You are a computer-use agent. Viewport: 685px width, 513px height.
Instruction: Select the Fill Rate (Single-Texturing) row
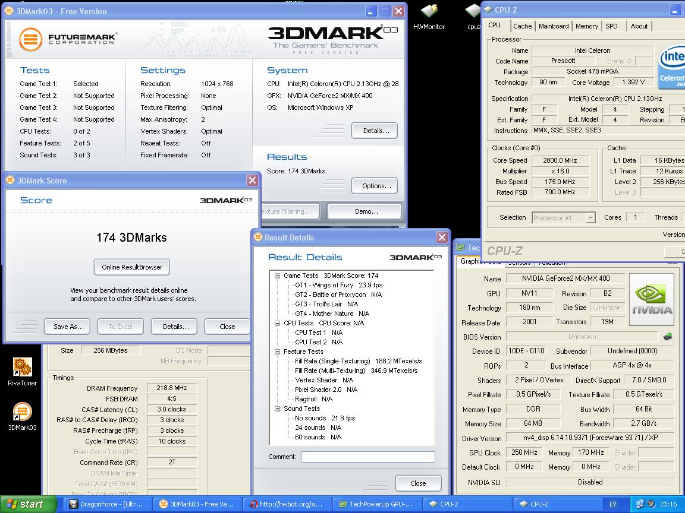coord(359,361)
